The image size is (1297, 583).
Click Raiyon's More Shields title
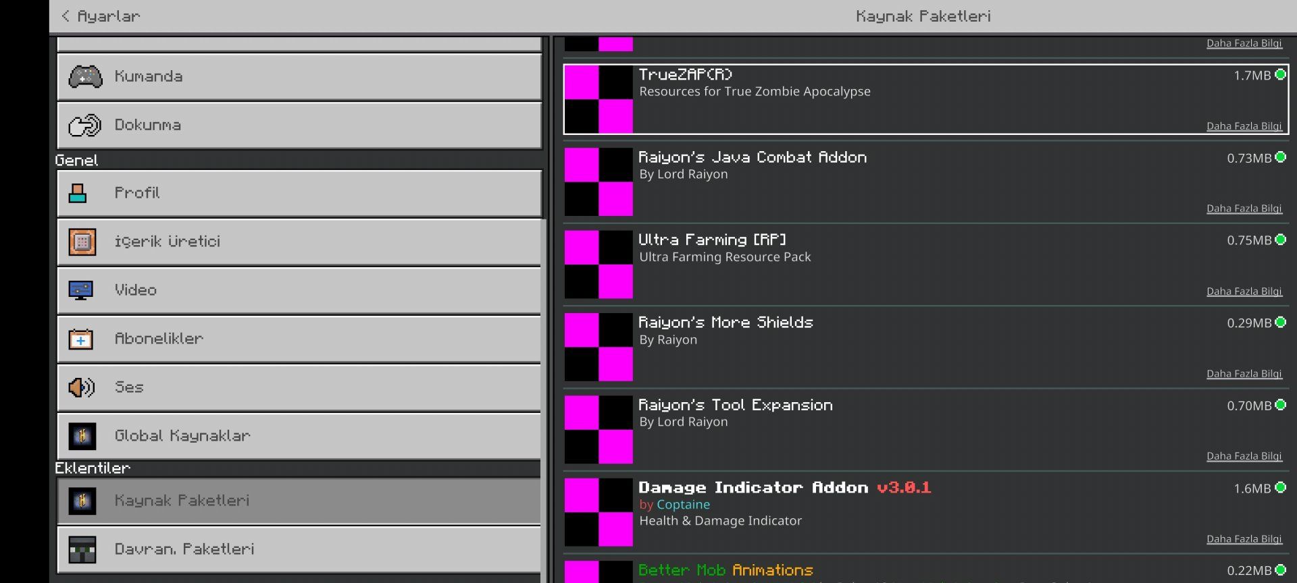point(726,323)
